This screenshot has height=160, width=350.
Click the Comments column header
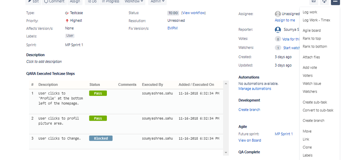(127, 85)
